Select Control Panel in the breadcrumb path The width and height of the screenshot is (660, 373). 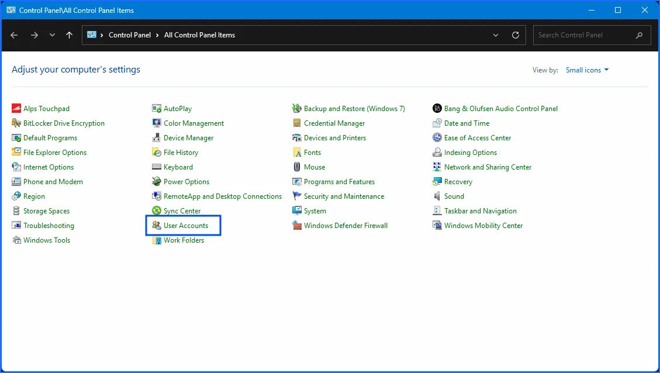pyautogui.click(x=130, y=35)
